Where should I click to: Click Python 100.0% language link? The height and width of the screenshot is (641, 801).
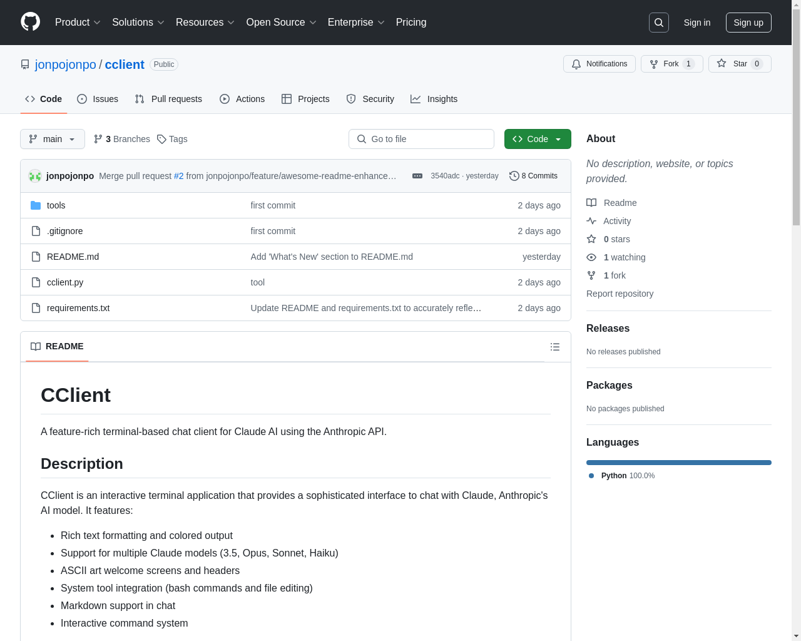[x=622, y=476]
